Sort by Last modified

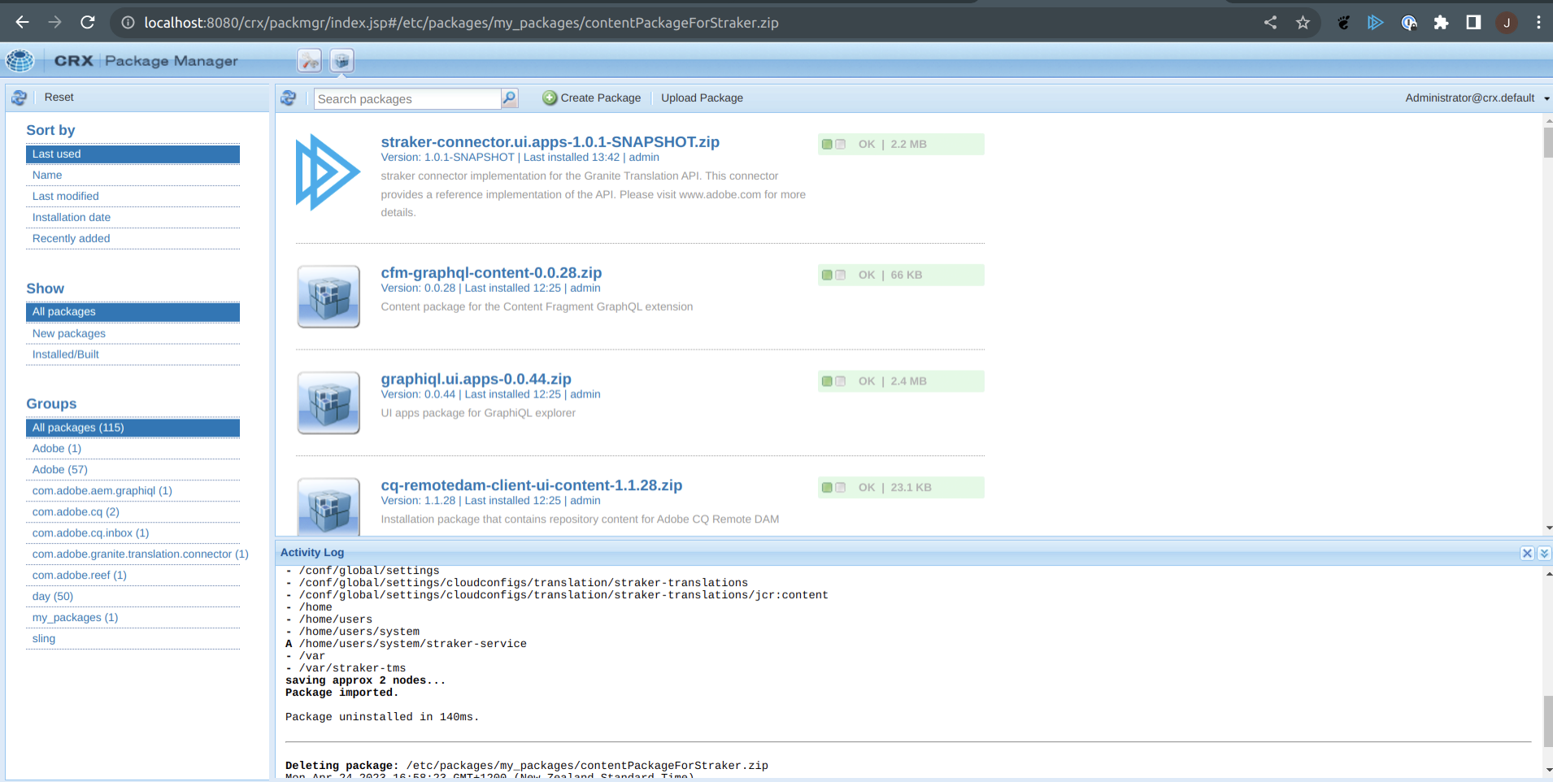point(133,197)
